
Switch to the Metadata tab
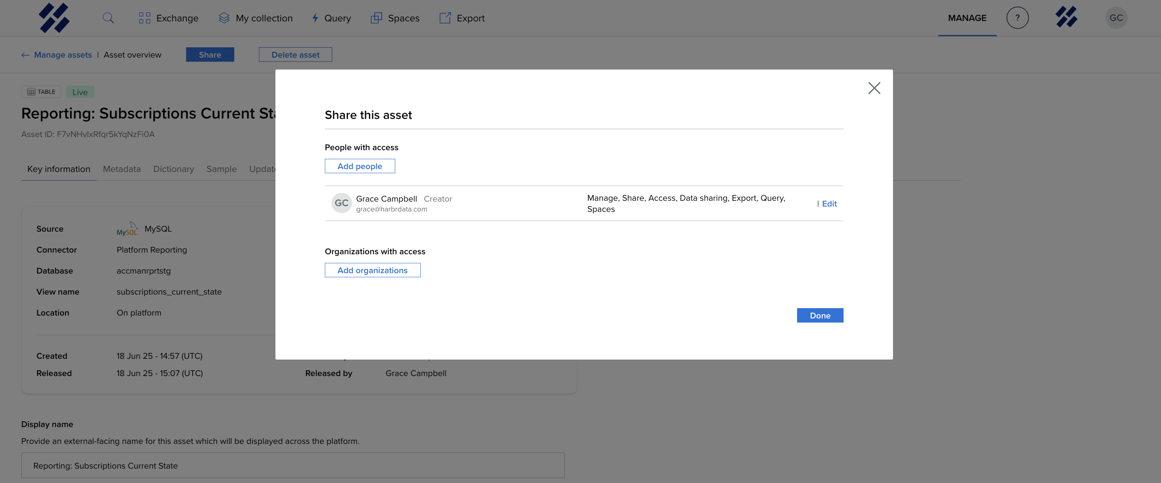click(x=122, y=169)
